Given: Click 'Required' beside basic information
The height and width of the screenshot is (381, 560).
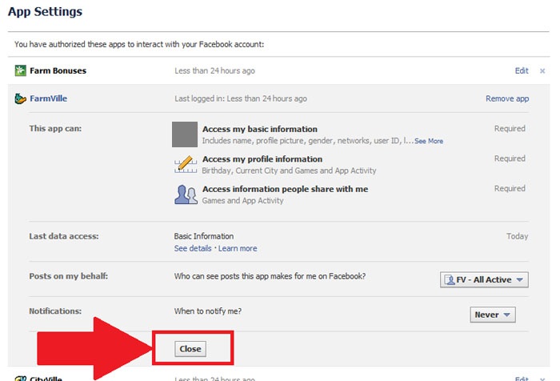Looking at the screenshot, I should tap(510, 129).
